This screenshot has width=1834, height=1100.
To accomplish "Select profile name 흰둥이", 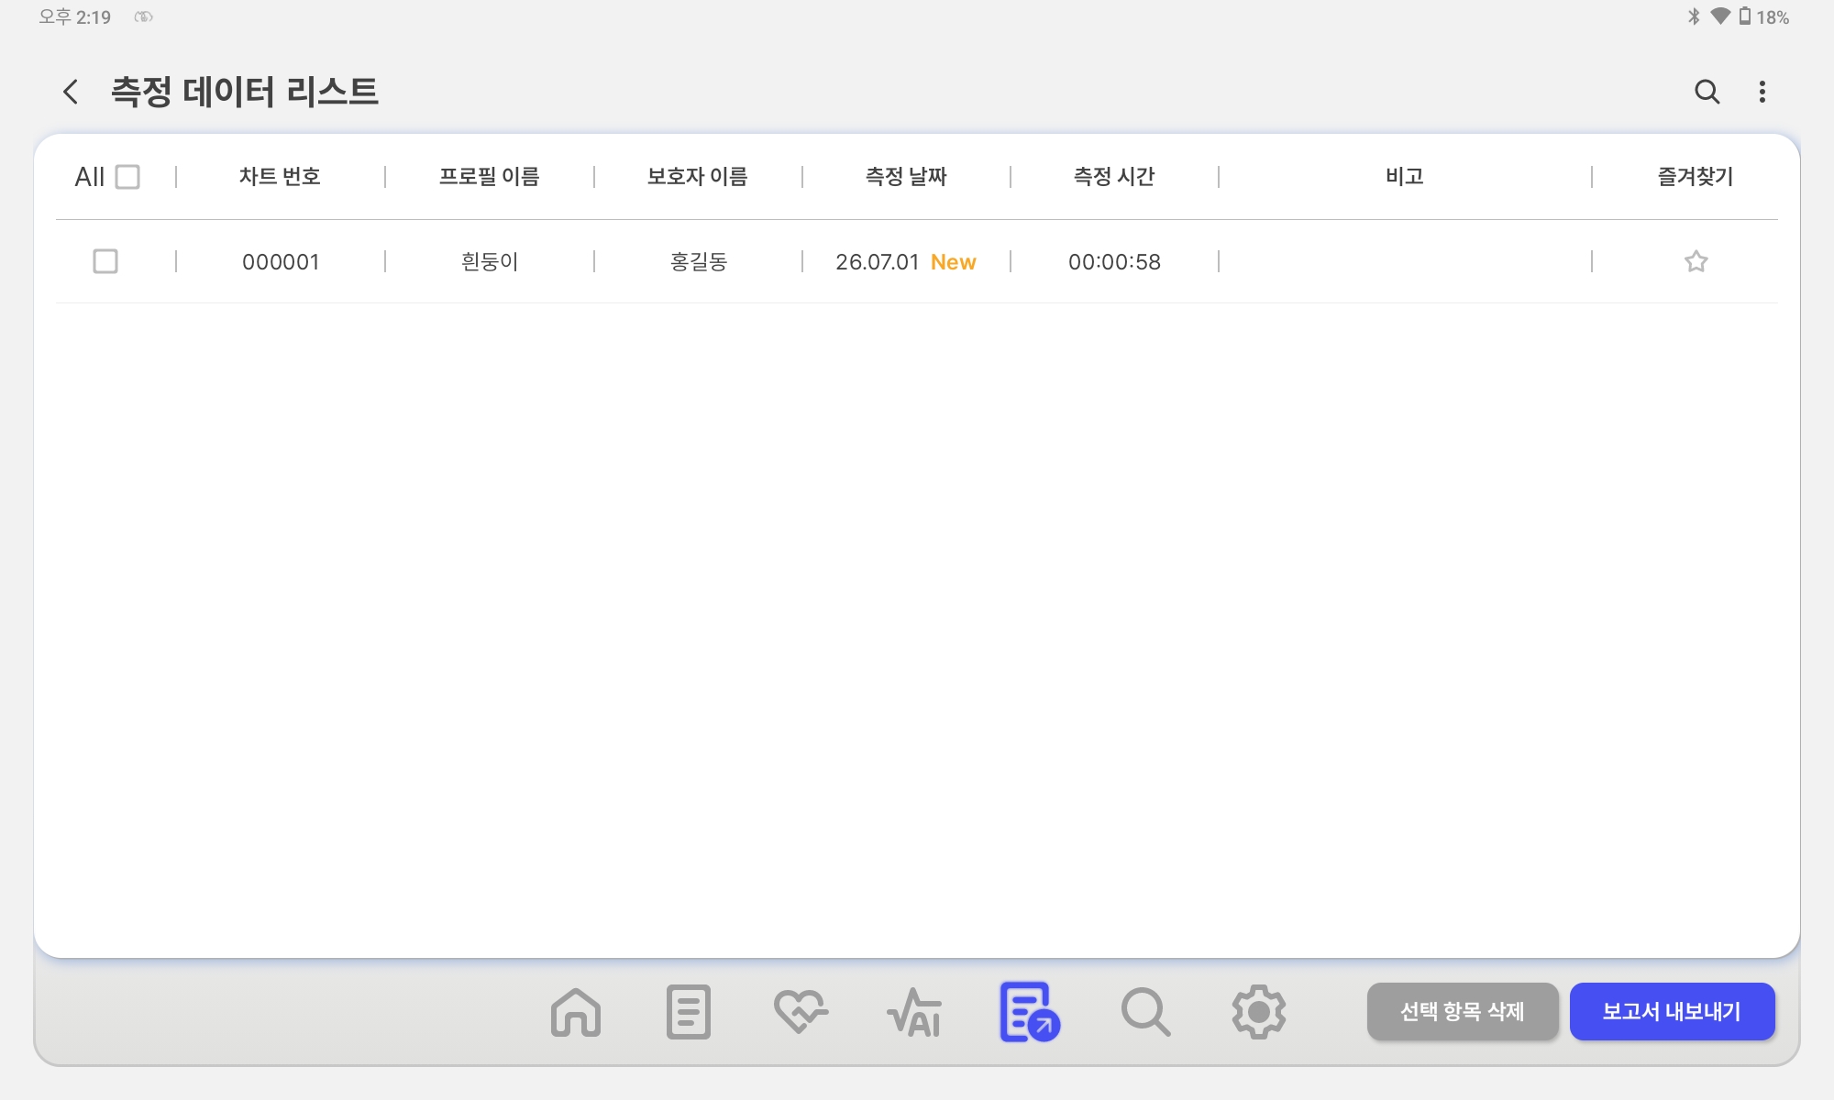I will 490,262.
